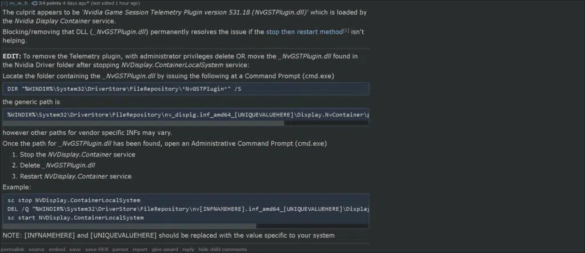Open user m_w_h's profile
The image size is (585, 253).
[19, 3]
